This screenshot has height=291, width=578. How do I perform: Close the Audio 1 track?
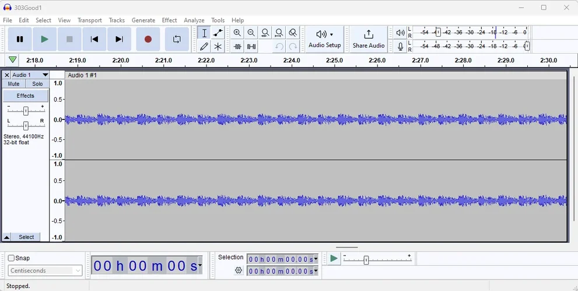[6, 75]
